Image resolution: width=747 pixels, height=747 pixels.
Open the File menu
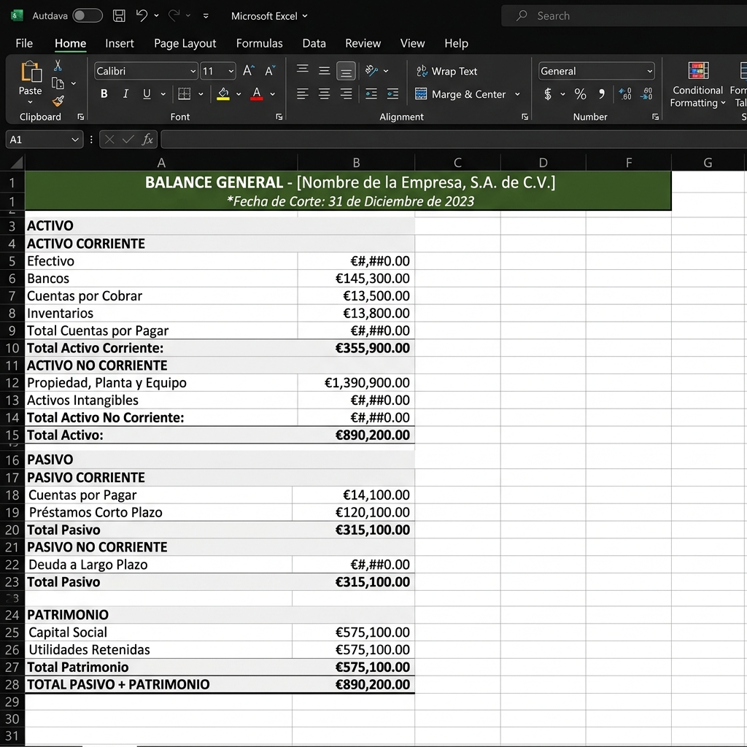[x=24, y=43]
